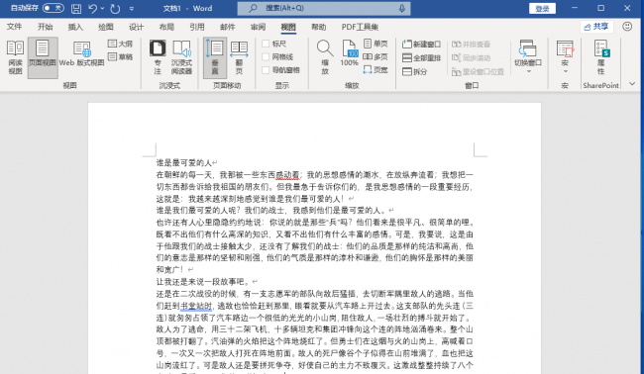
Task: Click Reset Window Position (重设窗口位置)
Action: (x=478, y=72)
